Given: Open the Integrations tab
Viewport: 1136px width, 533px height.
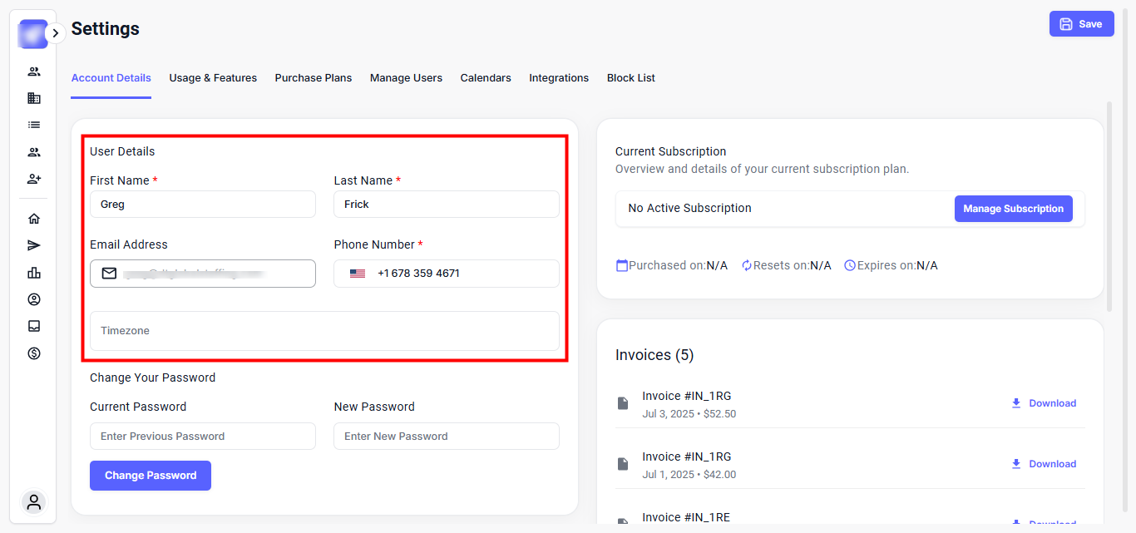Looking at the screenshot, I should pos(559,78).
